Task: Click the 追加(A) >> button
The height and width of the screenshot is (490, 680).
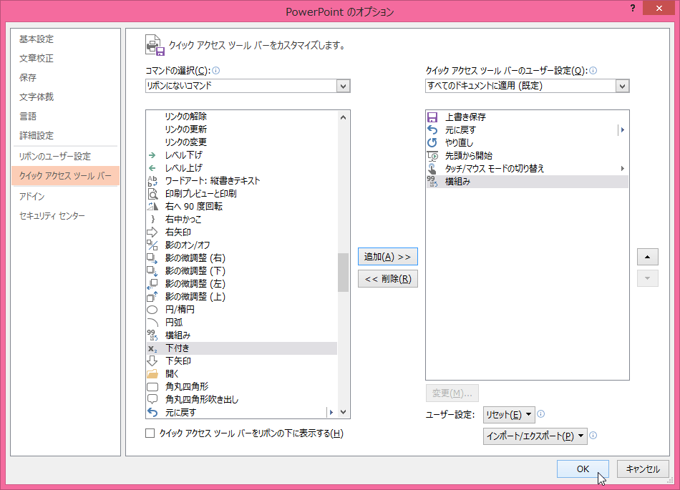Action: (388, 257)
